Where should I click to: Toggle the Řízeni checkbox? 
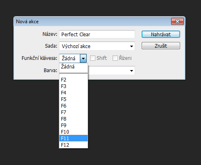pyautogui.click(x=115, y=58)
